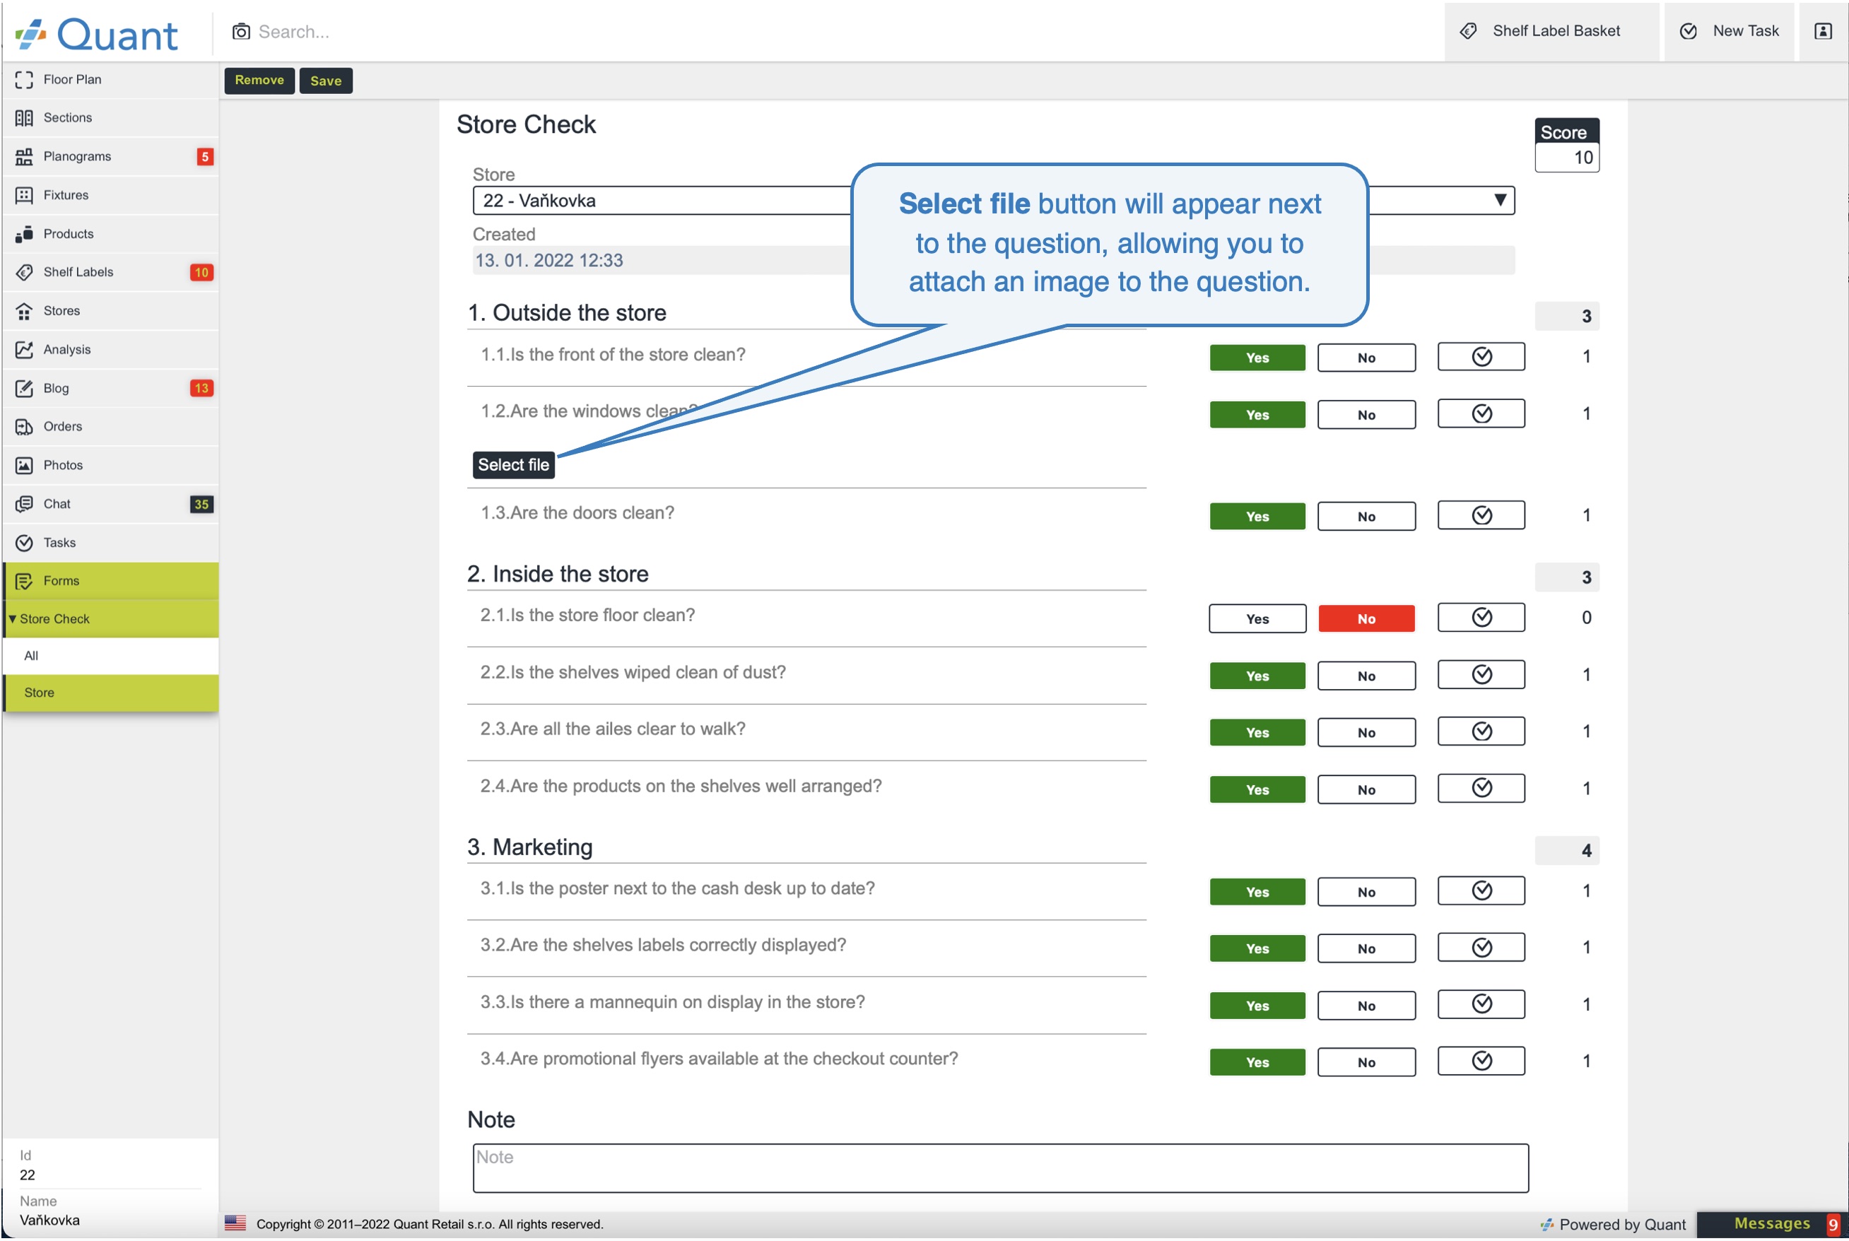The height and width of the screenshot is (1241, 1849).
Task: Open the Chat menu item
Action: coord(111,504)
